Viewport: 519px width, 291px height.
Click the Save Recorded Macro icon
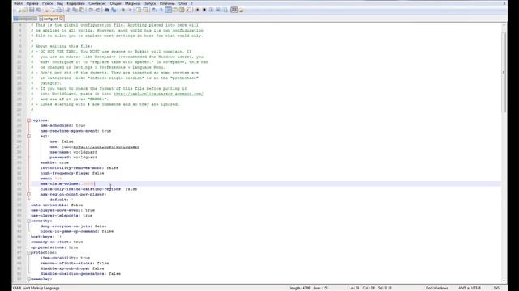coord(225,10)
